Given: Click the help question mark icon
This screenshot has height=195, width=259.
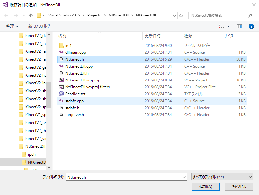Looking at the screenshot, I should [x=251, y=26].
